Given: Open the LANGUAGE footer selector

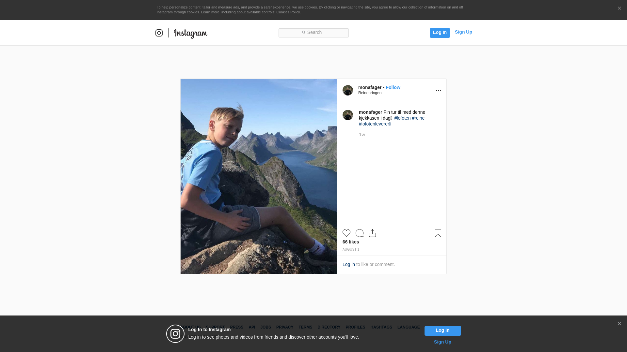Looking at the screenshot, I should pyautogui.click(x=409, y=327).
